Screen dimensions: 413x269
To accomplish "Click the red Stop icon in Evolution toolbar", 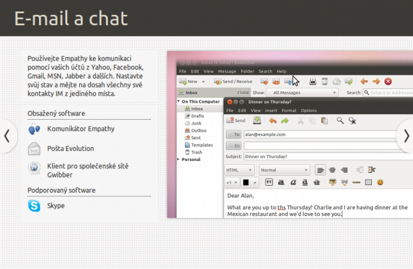I will coord(388,82).
